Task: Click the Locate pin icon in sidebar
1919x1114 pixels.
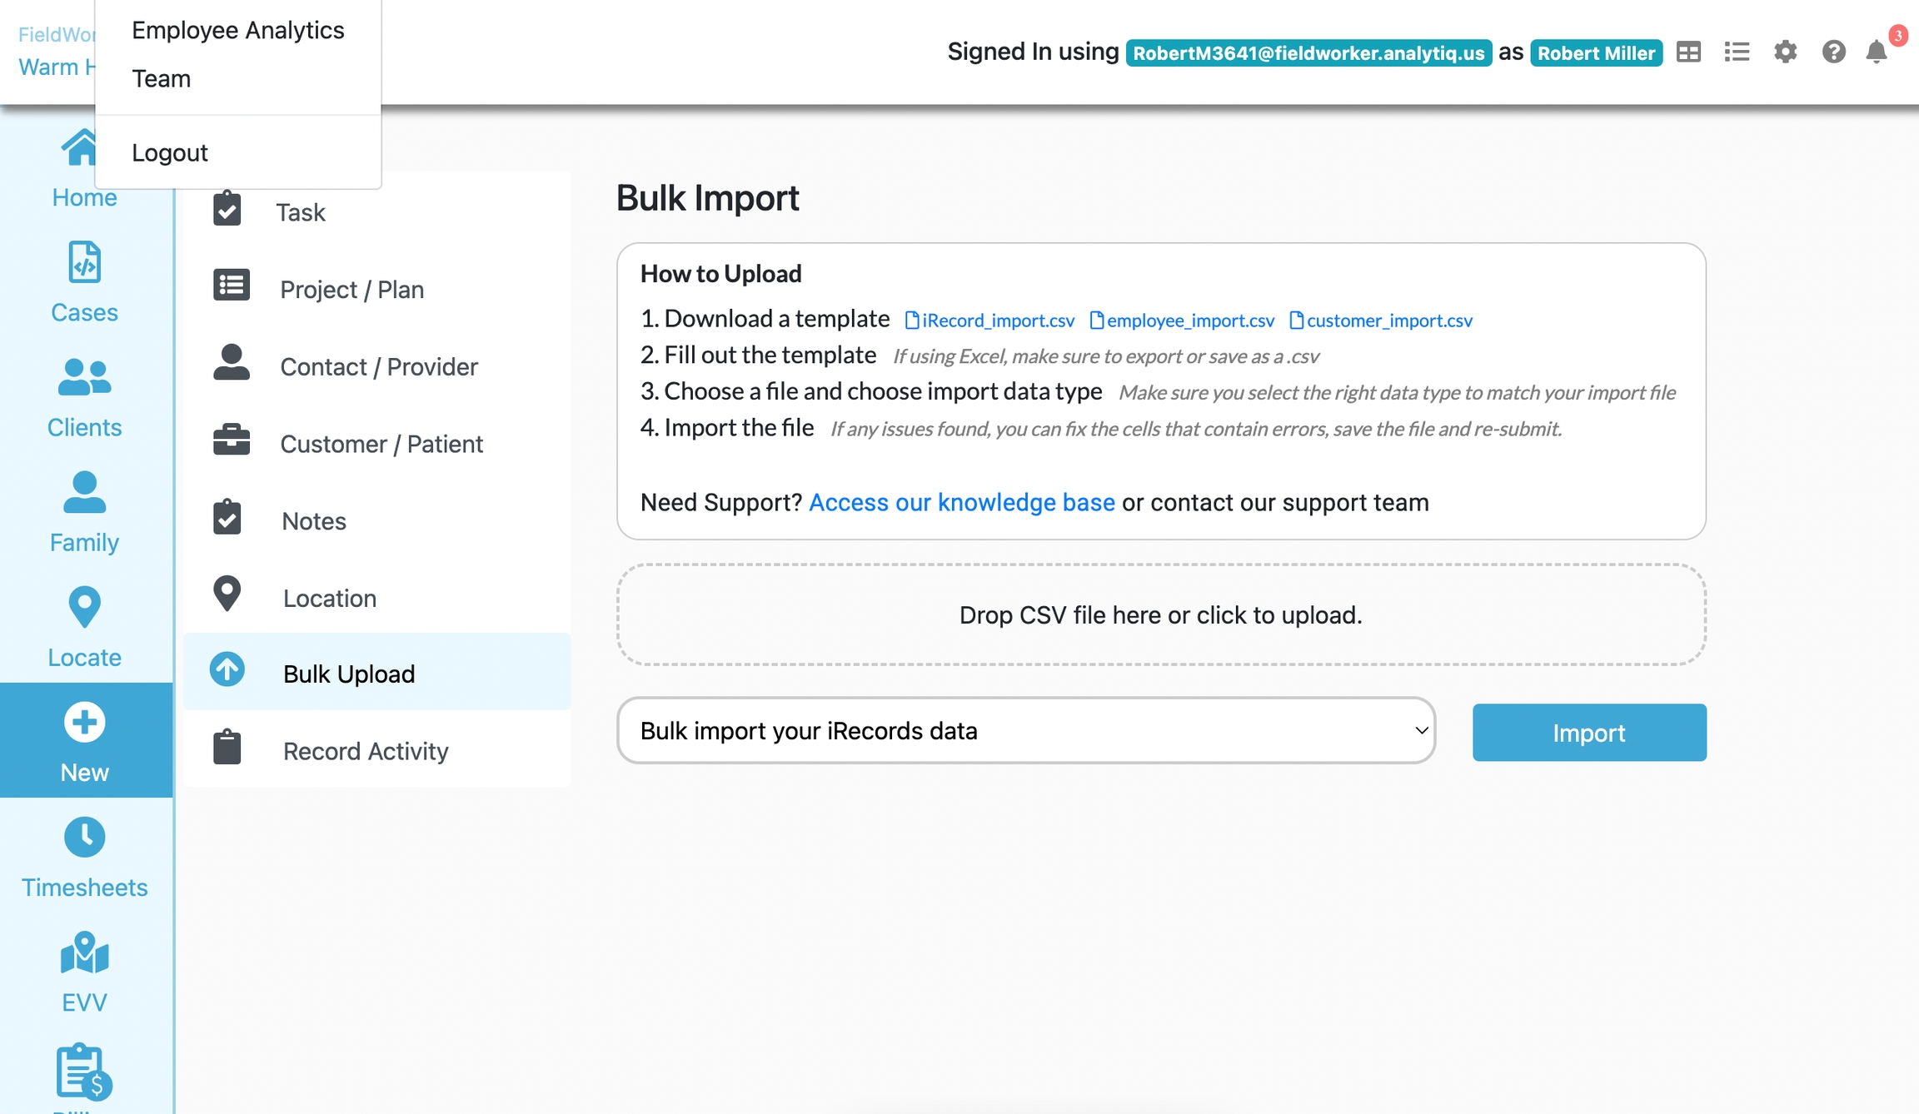Action: (x=84, y=608)
